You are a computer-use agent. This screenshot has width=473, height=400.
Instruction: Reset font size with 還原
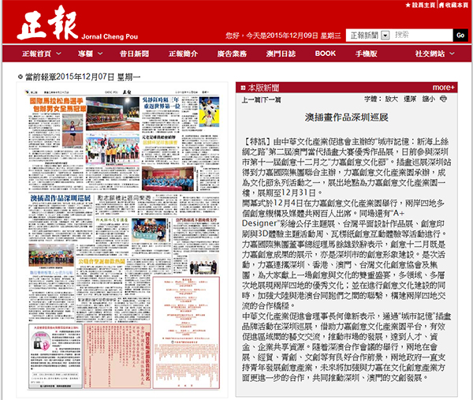click(410, 99)
